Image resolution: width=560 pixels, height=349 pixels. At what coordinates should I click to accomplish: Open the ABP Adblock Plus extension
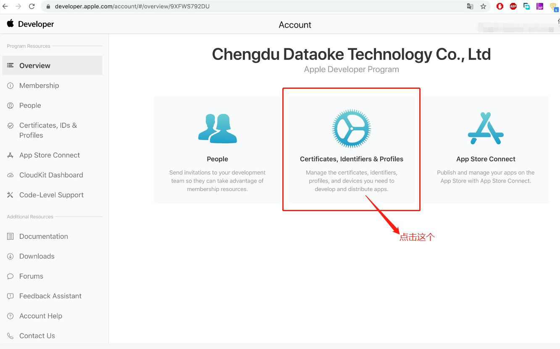(x=513, y=6)
